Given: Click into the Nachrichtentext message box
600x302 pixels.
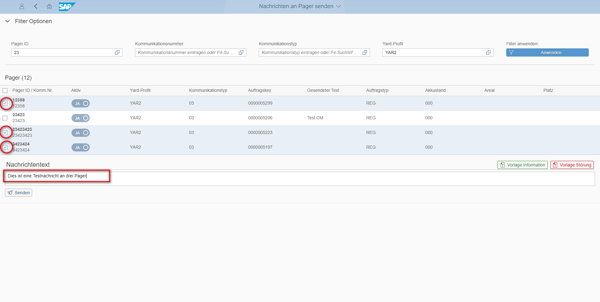Looking at the screenshot, I should point(300,179).
